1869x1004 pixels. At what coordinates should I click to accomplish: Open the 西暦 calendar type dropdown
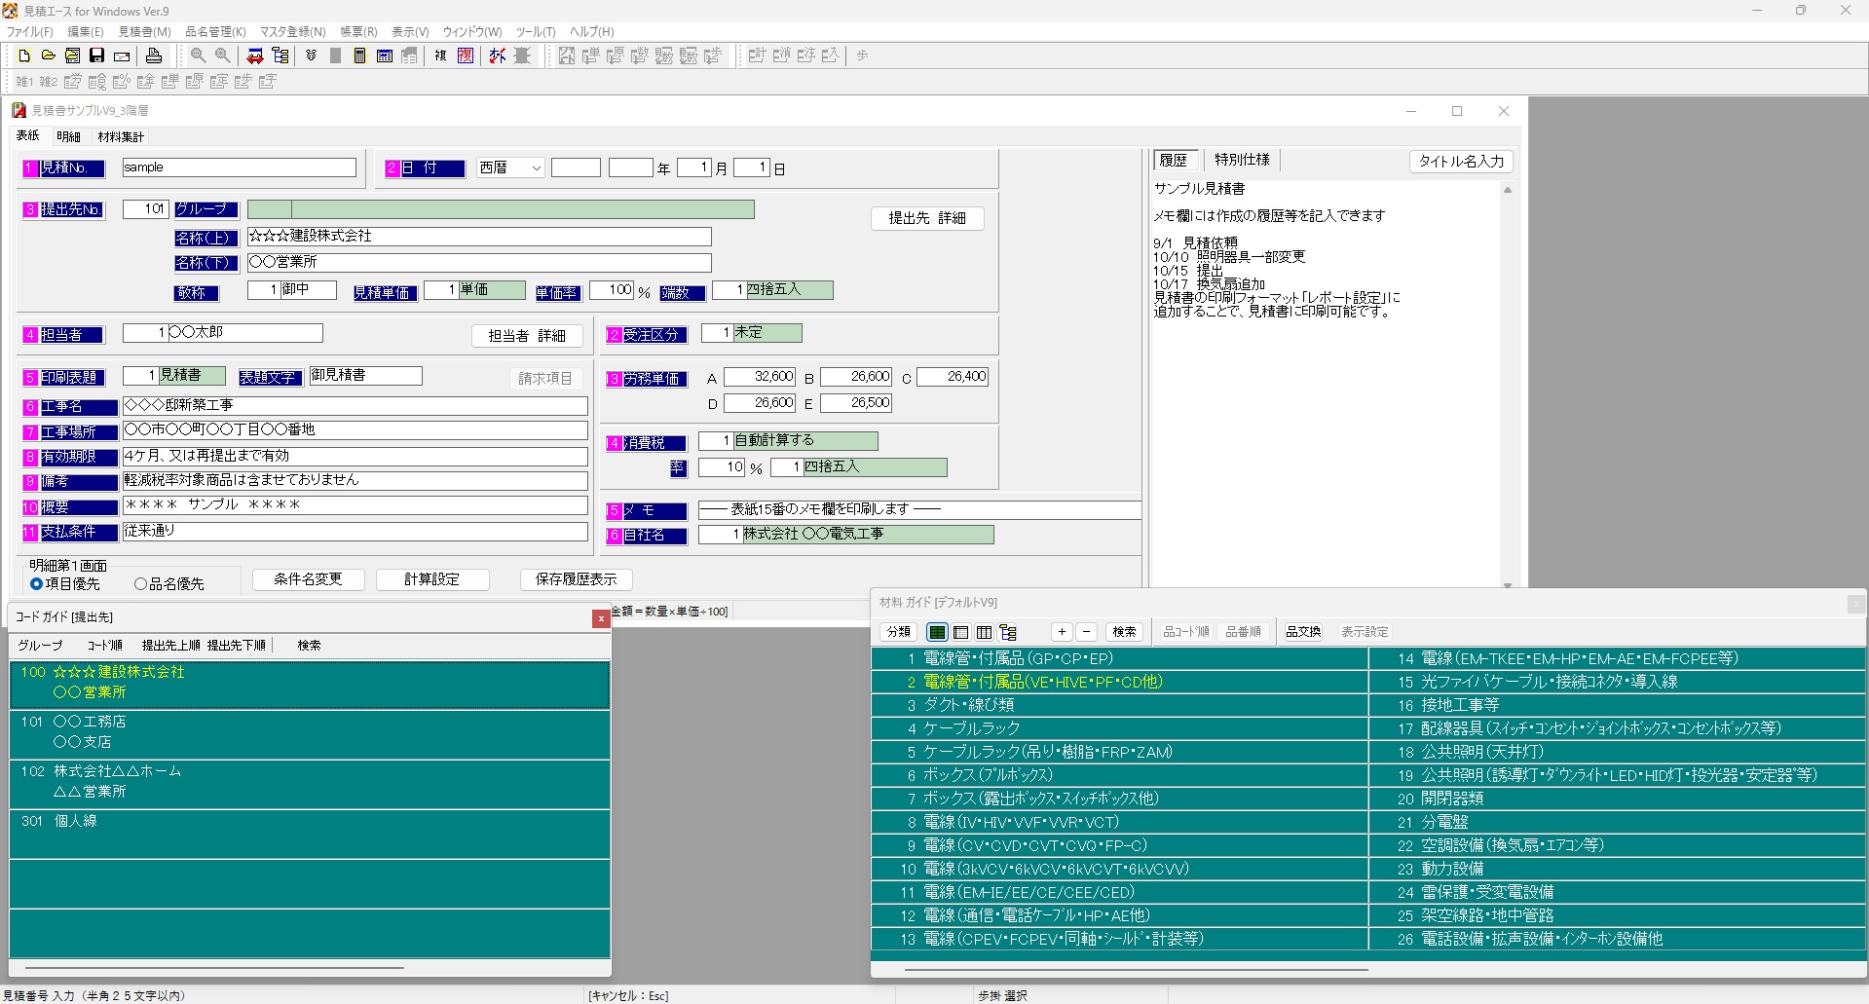tap(536, 168)
